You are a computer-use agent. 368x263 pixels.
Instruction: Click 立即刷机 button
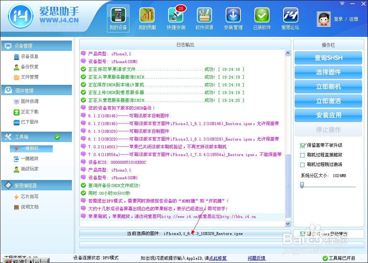328,87
